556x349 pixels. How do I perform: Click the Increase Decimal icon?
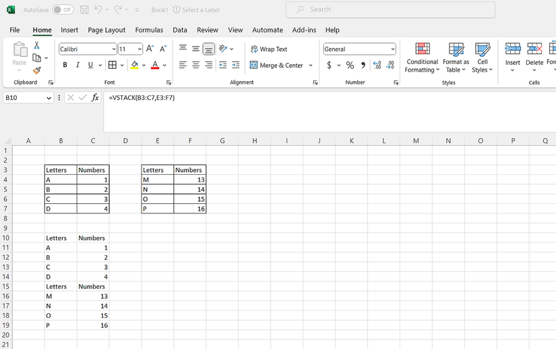(x=377, y=65)
